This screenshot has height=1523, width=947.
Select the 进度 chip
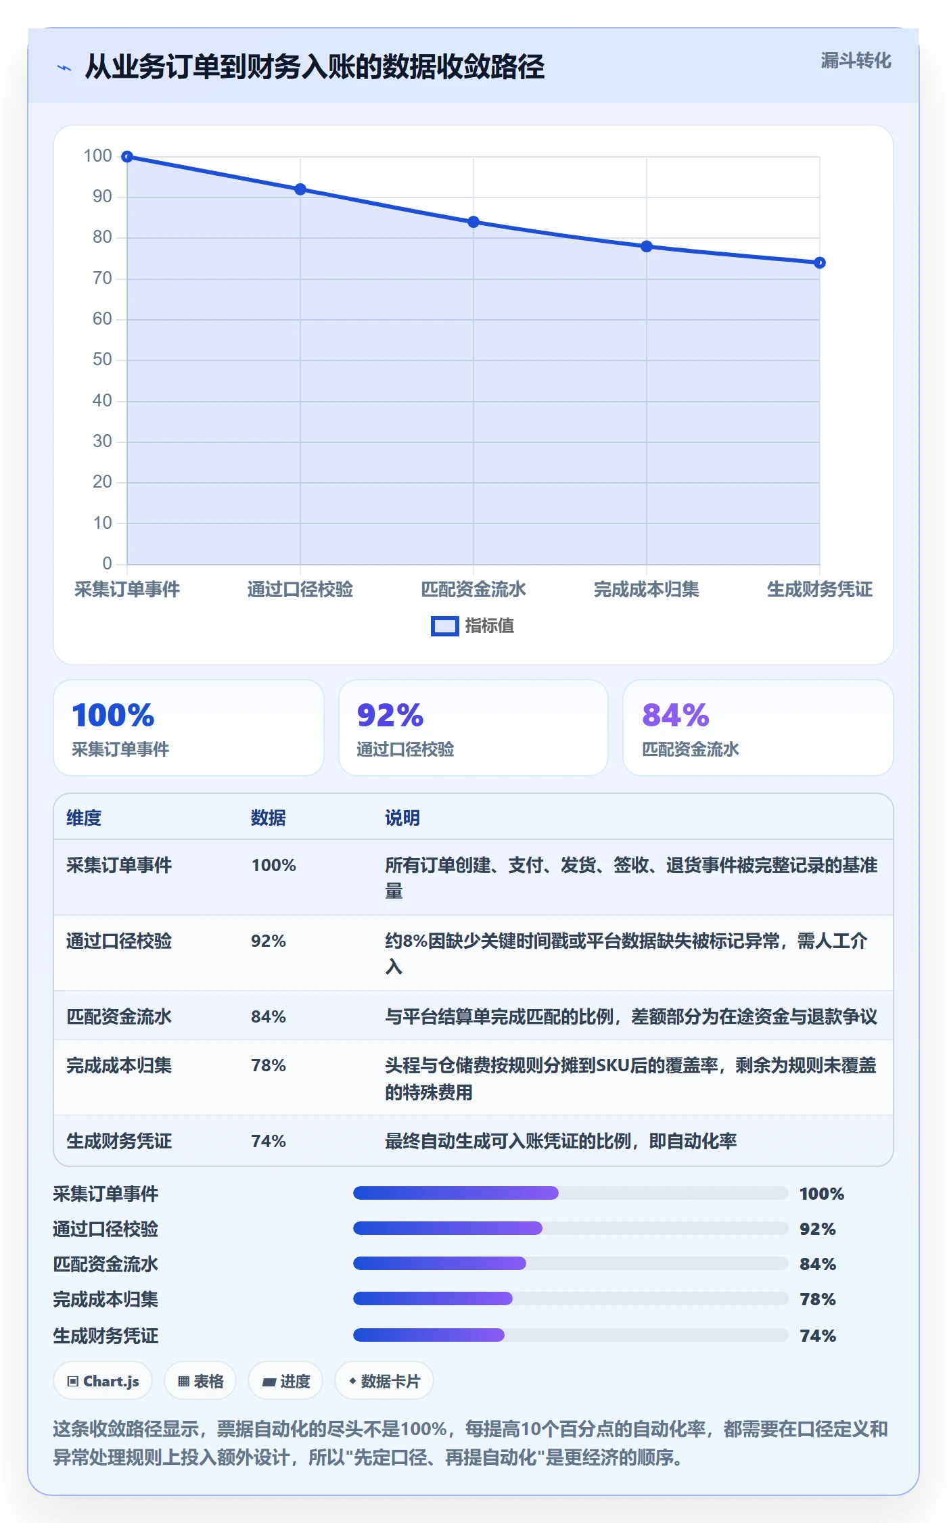tap(285, 1382)
